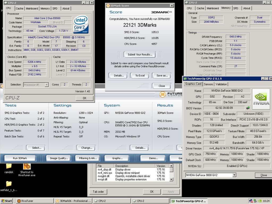Screen dimensions: 272x204
Task: Click Graphs button in 3DMark06
Action: point(117,158)
